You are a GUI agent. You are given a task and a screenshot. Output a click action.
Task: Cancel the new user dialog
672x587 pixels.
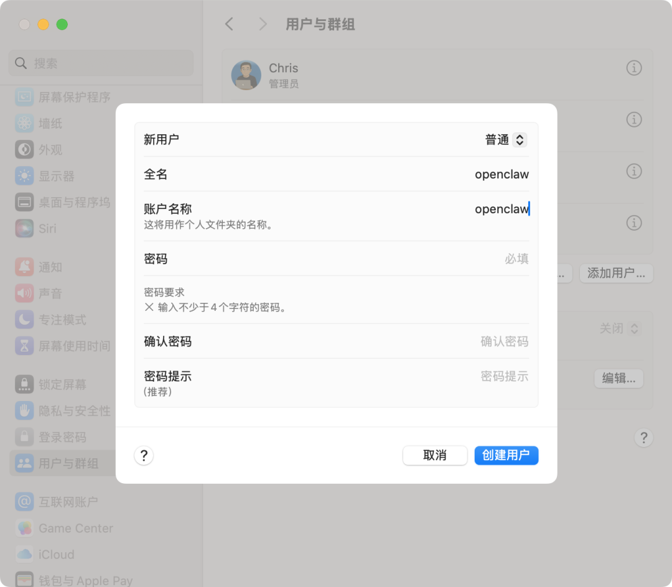(434, 455)
